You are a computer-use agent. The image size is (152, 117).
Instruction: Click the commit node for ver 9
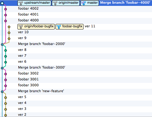(x=9, y=39)
